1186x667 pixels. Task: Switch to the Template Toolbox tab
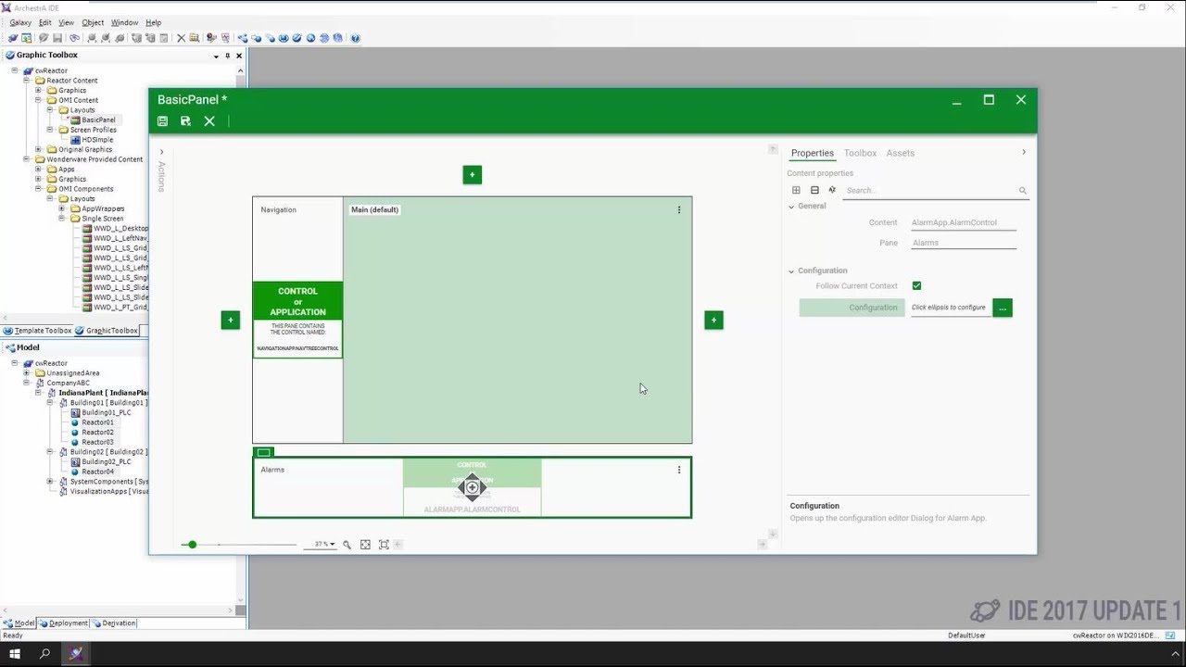pyautogui.click(x=37, y=331)
